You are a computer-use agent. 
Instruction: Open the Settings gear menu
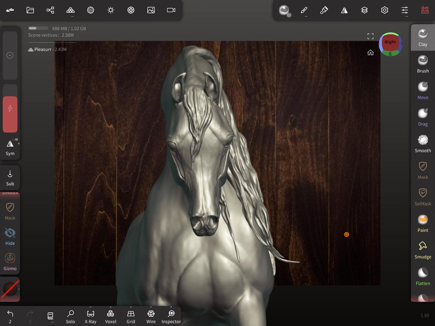385,10
